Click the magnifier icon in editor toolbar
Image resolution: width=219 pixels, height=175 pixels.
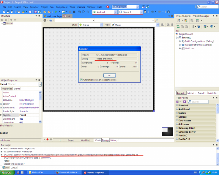coord(156,20)
